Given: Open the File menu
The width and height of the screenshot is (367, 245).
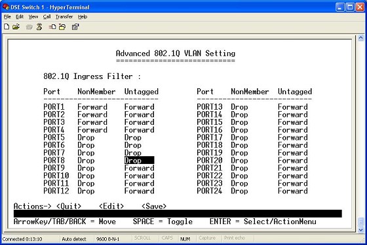Looking at the screenshot, I should [7, 17].
